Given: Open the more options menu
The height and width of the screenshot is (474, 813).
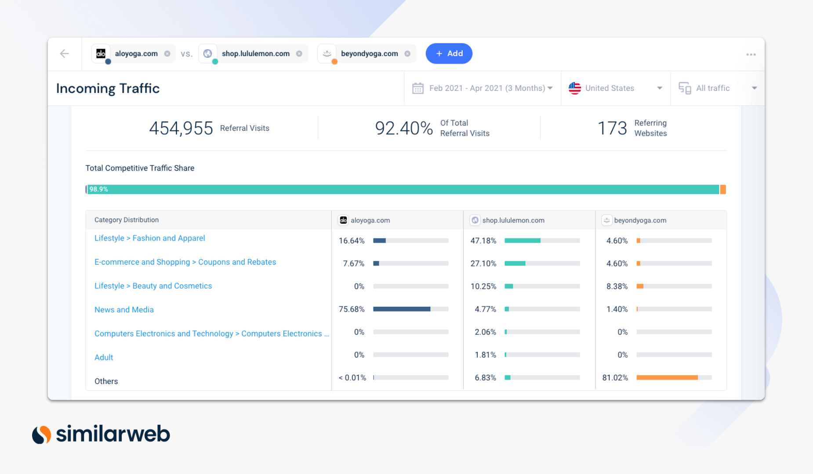Looking at the screenshot, I should (751, 54).
